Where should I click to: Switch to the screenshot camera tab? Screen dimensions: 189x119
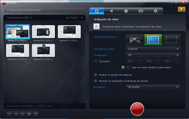pyautogui.click(x=141, y=11)
